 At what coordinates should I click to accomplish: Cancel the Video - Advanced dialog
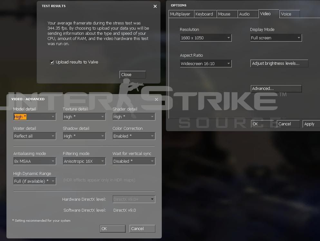(142, 229)
